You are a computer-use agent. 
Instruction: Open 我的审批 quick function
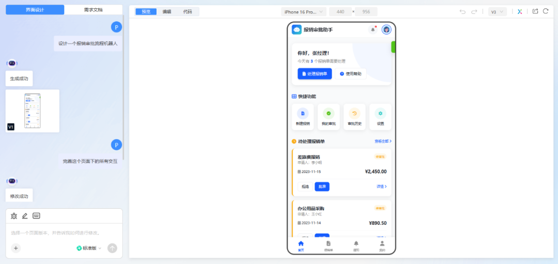coord(329,117)
